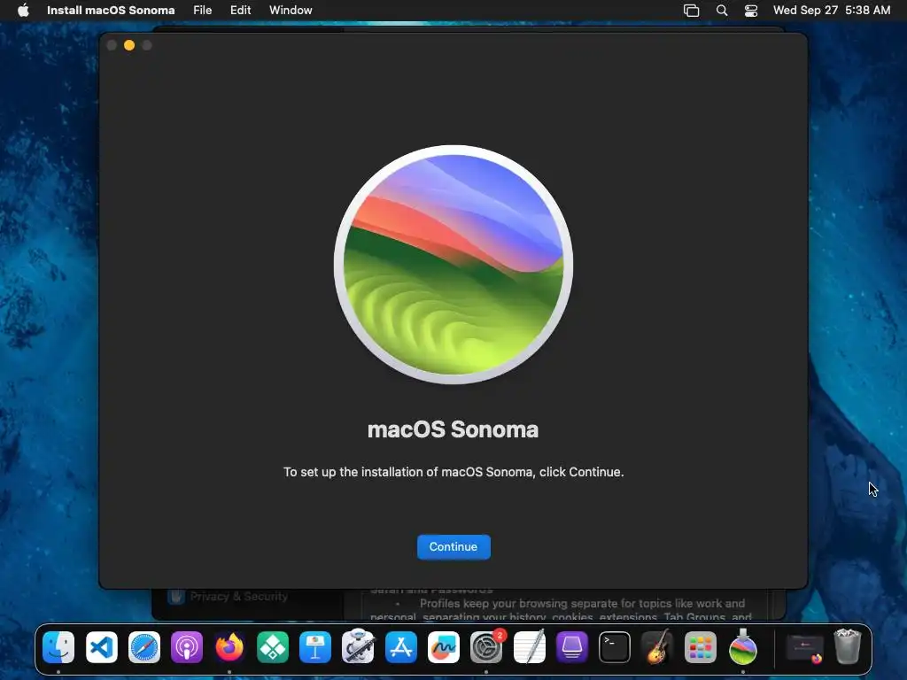Open the Install macOS Sonoma app menu
This screenshot has height=680, width=907.
[111, 11]
